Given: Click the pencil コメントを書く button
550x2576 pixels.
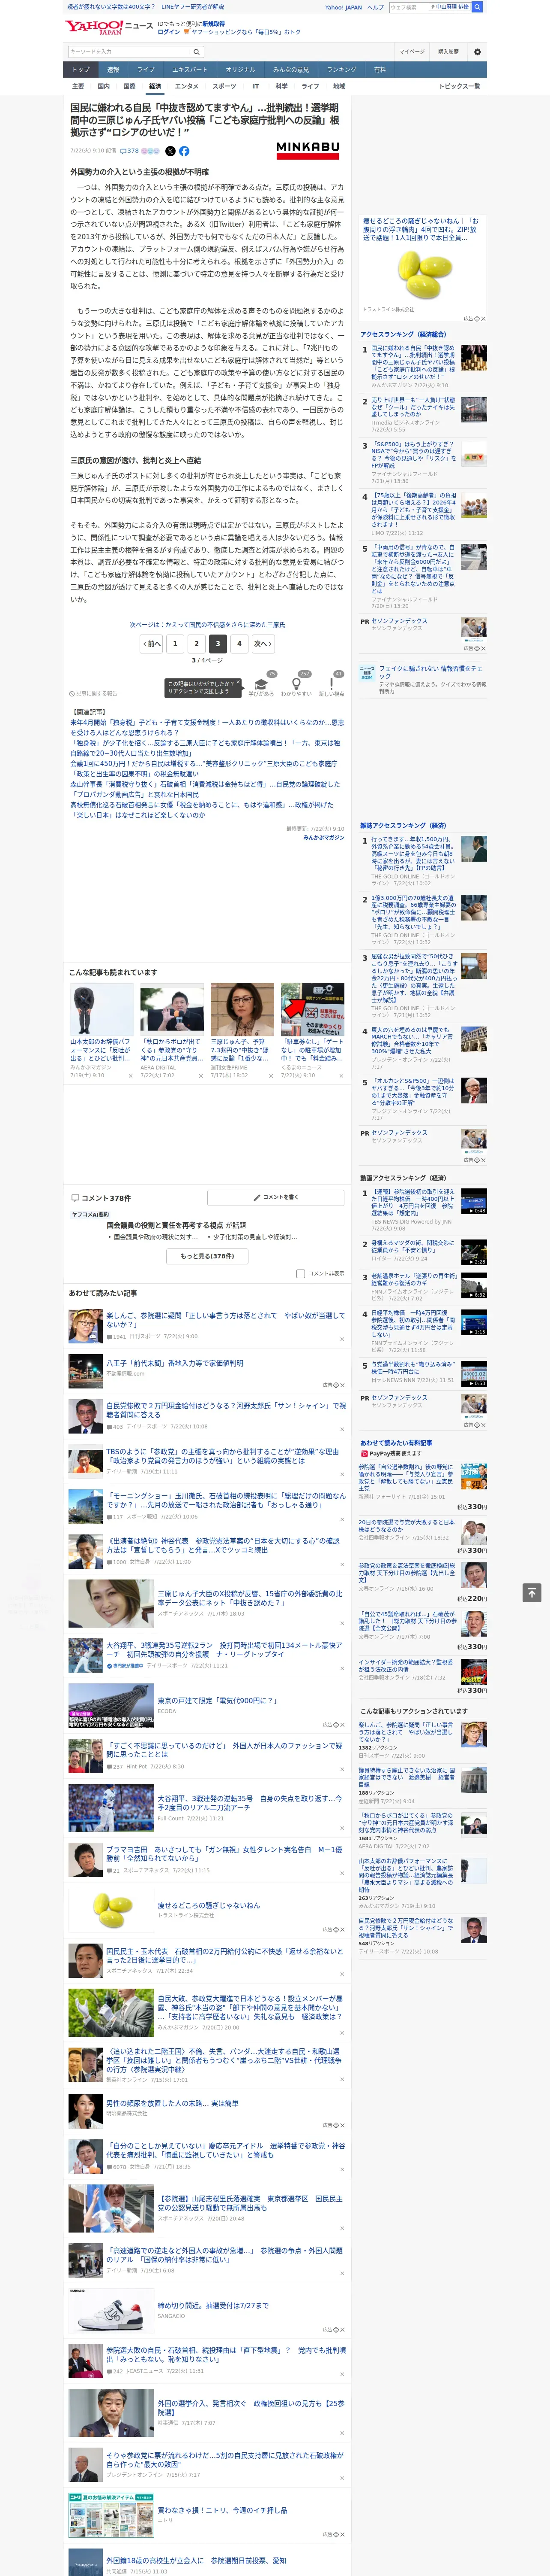Looking at the screenshot, I should pos(275,1197).
